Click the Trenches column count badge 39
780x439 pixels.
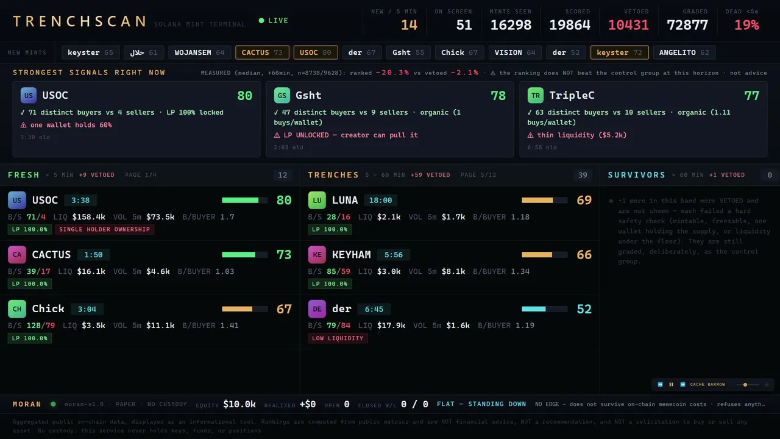[583, 175]
